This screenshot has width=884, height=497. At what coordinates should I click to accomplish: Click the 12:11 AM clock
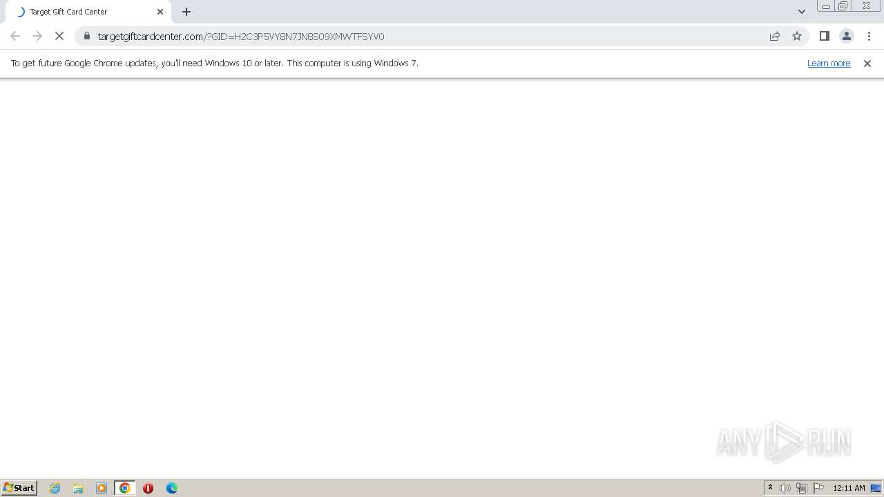pos(849,488)
